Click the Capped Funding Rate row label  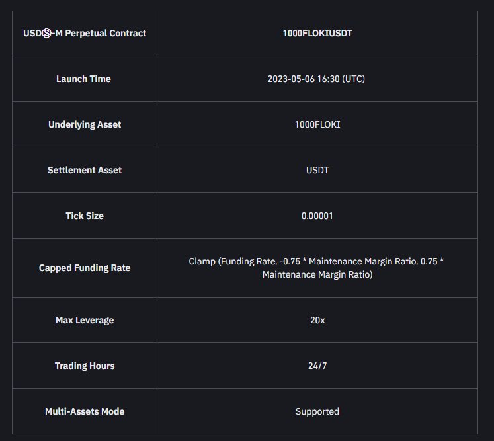85,268
